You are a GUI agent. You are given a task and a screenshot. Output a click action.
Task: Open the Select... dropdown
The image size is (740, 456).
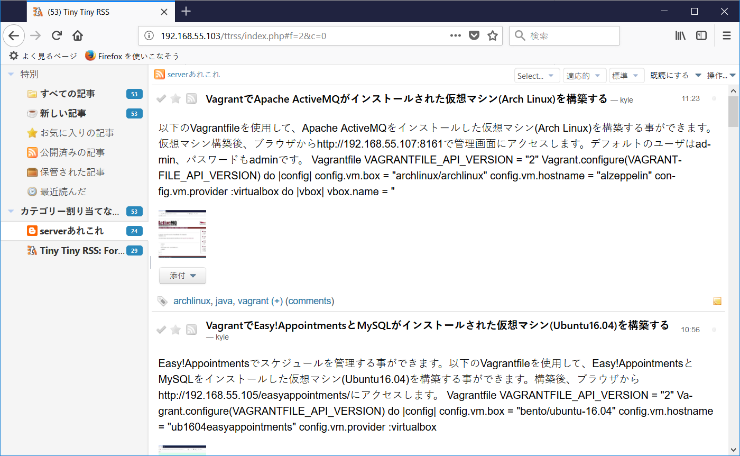(537, 76)
